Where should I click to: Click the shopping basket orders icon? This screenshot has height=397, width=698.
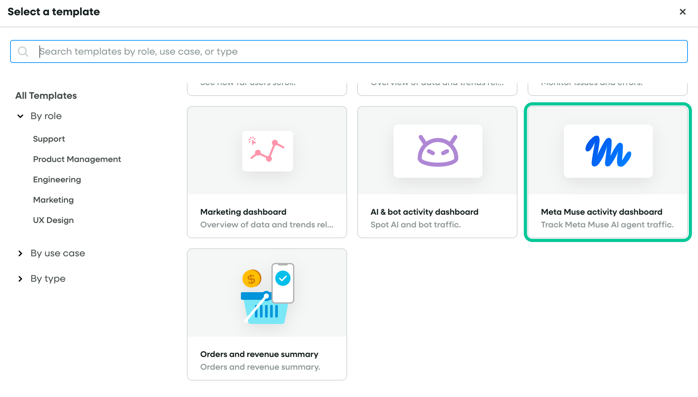pos(268,293)
